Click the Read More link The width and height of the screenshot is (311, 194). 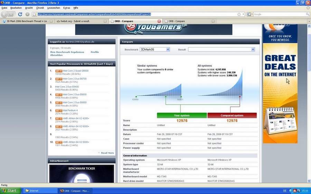107,153
